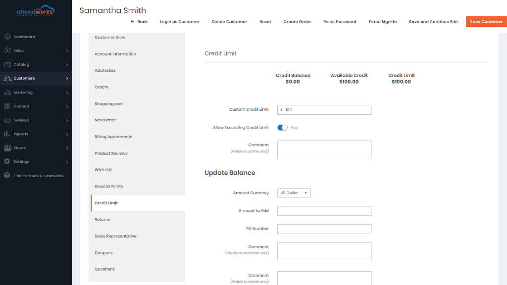Click the Settings gear icon
The image size is (507, 285).
7,161
